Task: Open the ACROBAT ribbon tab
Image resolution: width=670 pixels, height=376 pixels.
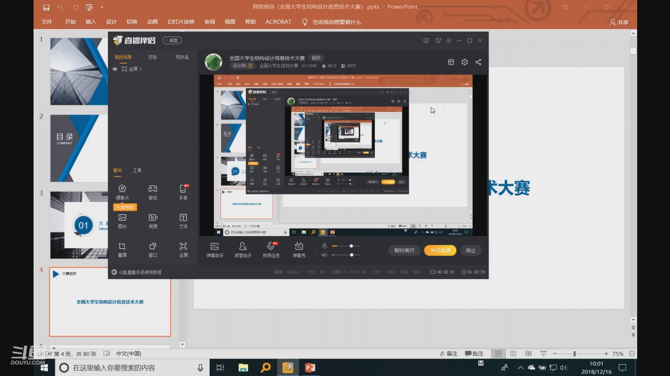Action: pos(278,22)
